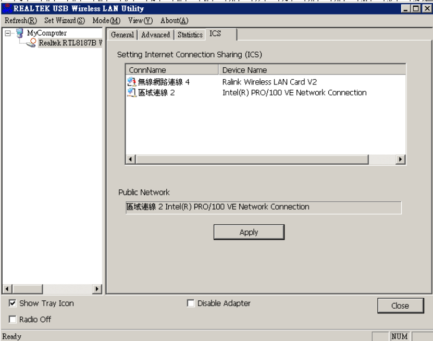Screen dimensions: 433x341
Task: Click the Ready status bar text
Action: click(12, 336)
